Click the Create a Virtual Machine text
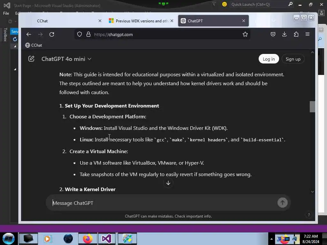Screen dimensions: 327x245 (x=99, y=152)
